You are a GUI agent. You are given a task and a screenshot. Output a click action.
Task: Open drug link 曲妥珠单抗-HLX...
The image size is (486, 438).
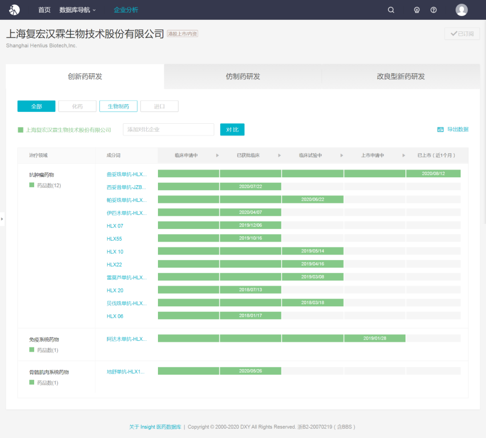126,174
